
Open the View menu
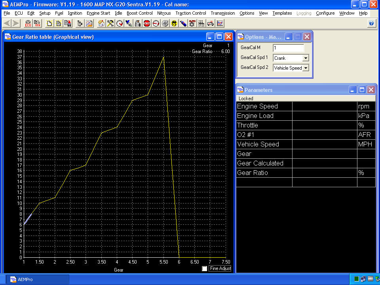click(263, 13)
